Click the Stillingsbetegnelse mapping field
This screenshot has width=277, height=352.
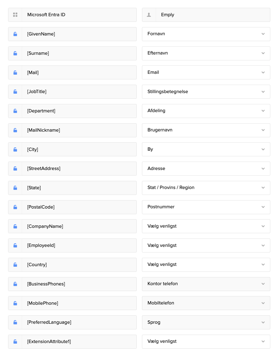click(x=206, y=91)
